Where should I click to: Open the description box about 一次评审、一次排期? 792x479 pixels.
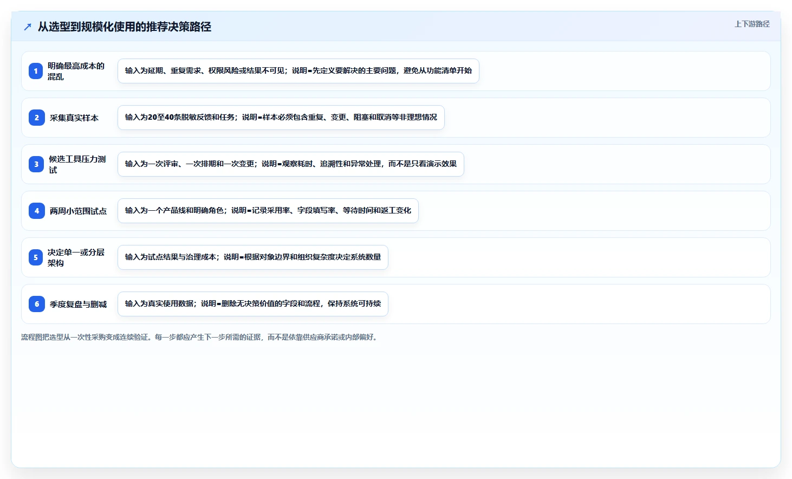pos(291,164)
